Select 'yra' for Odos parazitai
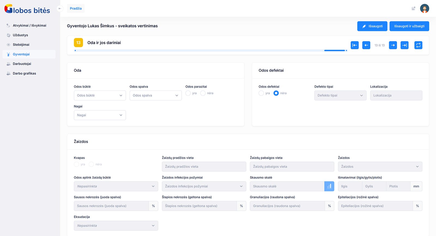436x236 pixels. click(x=188, y=93)
